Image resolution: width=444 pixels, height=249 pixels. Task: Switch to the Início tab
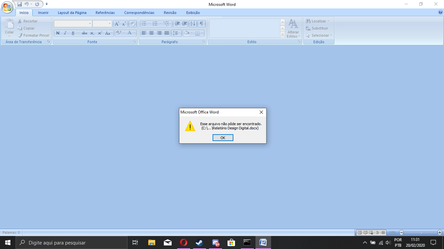(x=24, y=13)
